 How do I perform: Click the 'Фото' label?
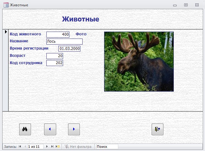click(x=81, y=34)
